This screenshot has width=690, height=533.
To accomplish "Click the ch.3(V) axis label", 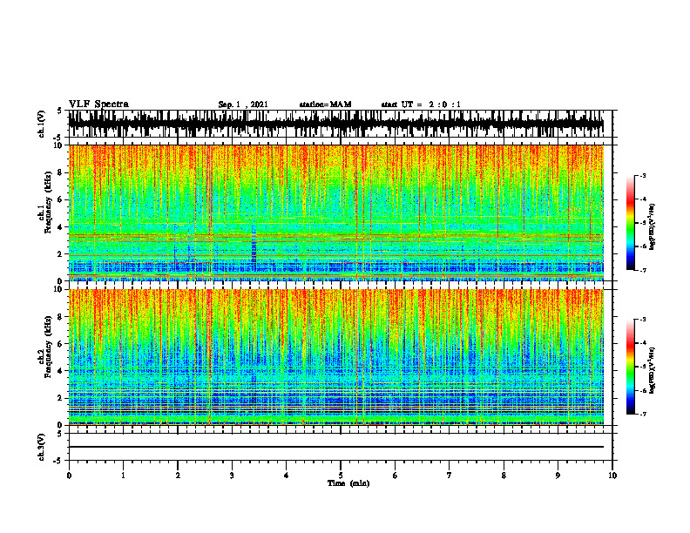I will click(42, 447).
